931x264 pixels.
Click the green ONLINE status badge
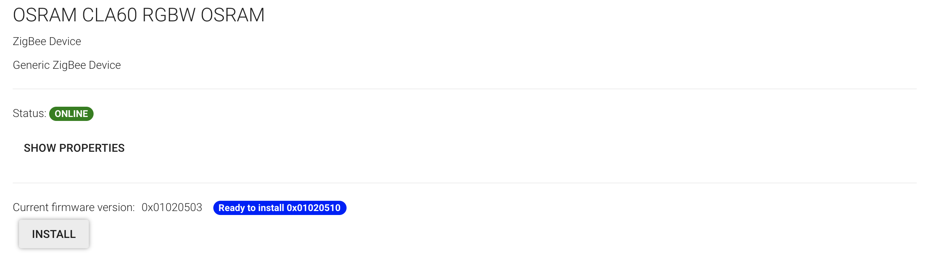(71, 114)
